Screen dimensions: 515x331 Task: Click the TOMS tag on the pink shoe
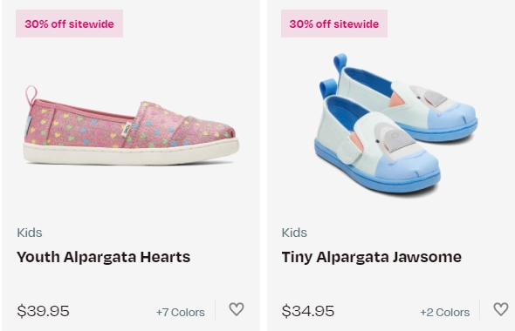pos(127,129)
